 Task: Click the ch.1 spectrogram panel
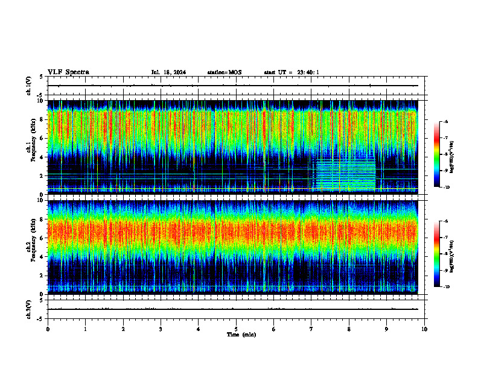click(x=233, y=147)
